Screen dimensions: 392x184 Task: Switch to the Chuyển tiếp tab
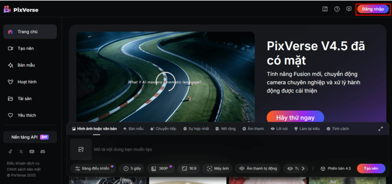point(163,129)
